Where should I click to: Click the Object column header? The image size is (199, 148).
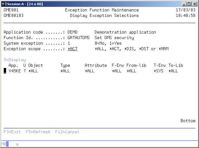36,66
